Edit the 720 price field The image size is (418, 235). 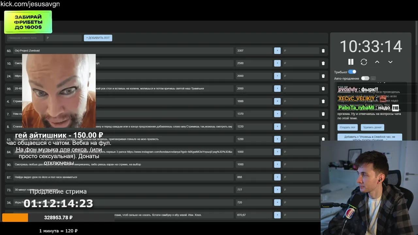coord(254,202)
